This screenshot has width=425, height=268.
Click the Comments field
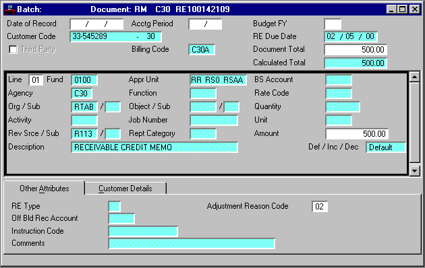(192, 243)
